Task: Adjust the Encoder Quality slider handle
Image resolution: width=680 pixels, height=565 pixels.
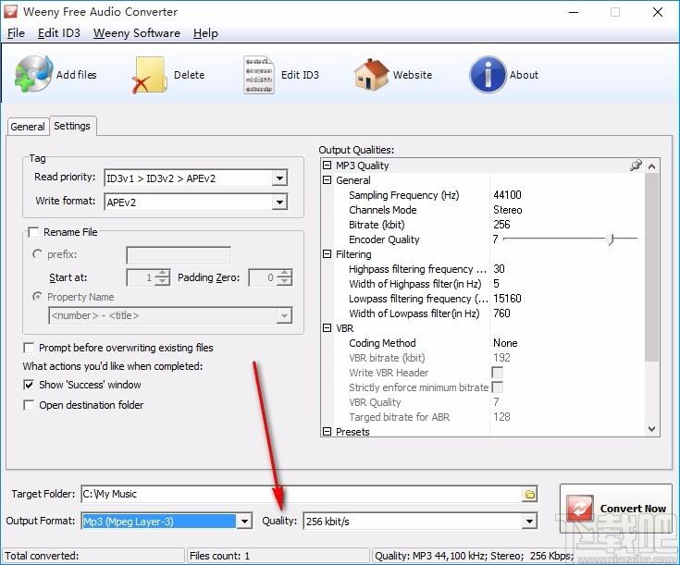Action: pos(611,239)
